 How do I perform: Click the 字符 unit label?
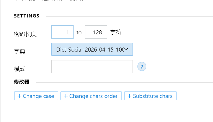116,32
